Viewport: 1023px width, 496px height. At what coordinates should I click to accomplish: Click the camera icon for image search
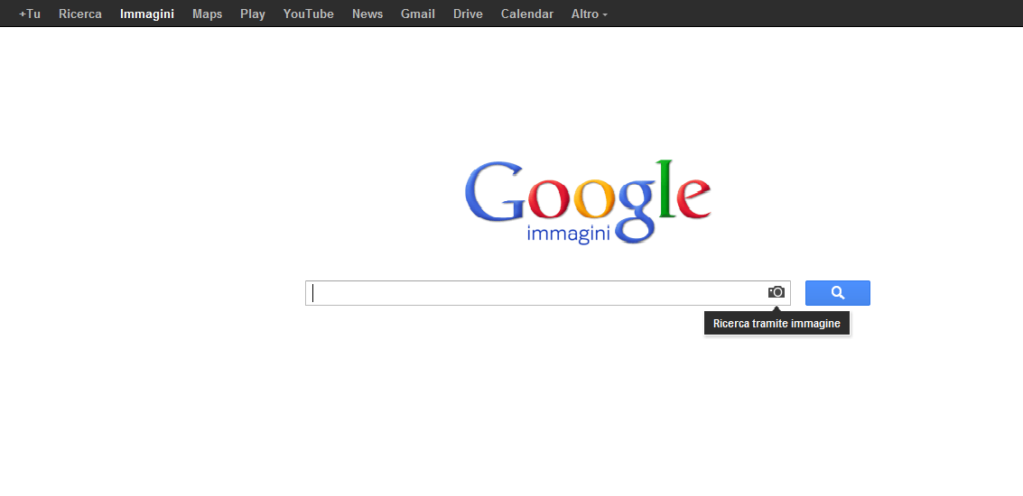pos(777,292)
